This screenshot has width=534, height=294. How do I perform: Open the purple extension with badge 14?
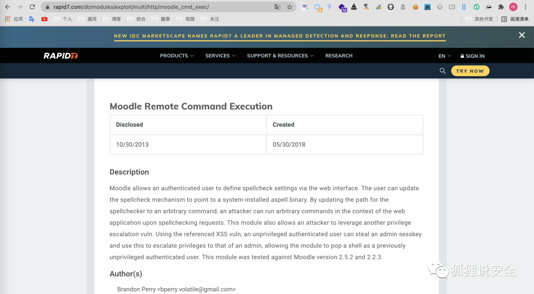coord(342,7)
